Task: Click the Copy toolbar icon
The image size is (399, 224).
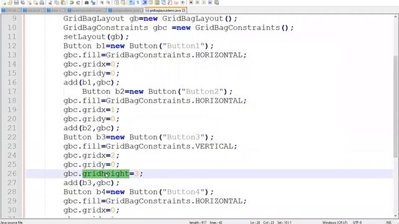Action: [57, 2]
